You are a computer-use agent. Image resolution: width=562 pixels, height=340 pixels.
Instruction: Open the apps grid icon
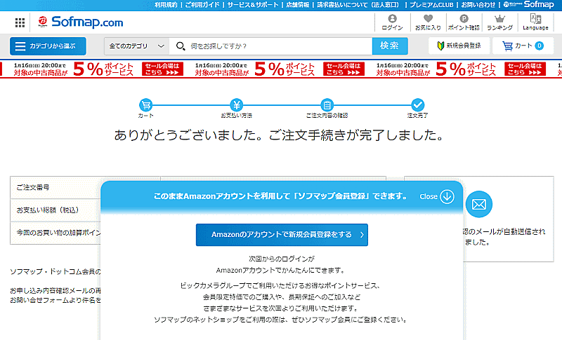pos(20,22)
